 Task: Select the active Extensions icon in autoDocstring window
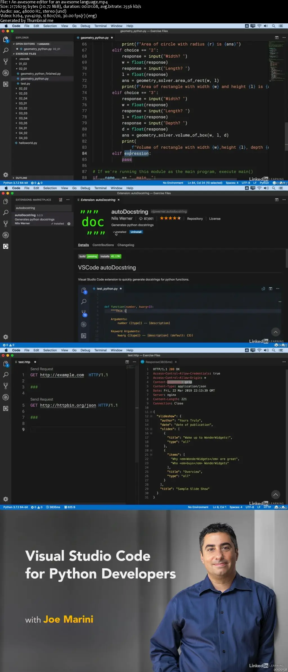[6, 246]
